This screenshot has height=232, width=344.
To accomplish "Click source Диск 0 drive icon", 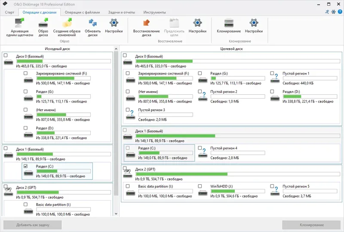I will pos(9,62).
